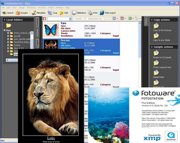Click the garada folder icon
This screenshot has height=143, width=180.
click(12, 36)
